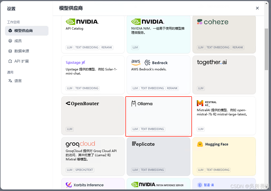Click the model provider cube icon
271x191 pixels.
tap(10, 31)
